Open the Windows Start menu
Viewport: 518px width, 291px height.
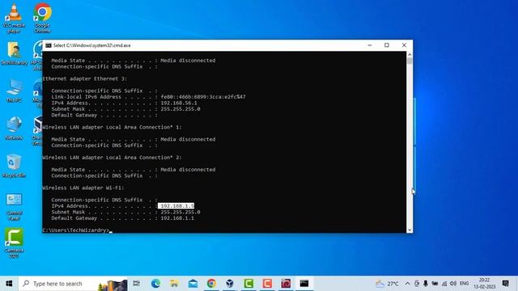coord(9,284)
